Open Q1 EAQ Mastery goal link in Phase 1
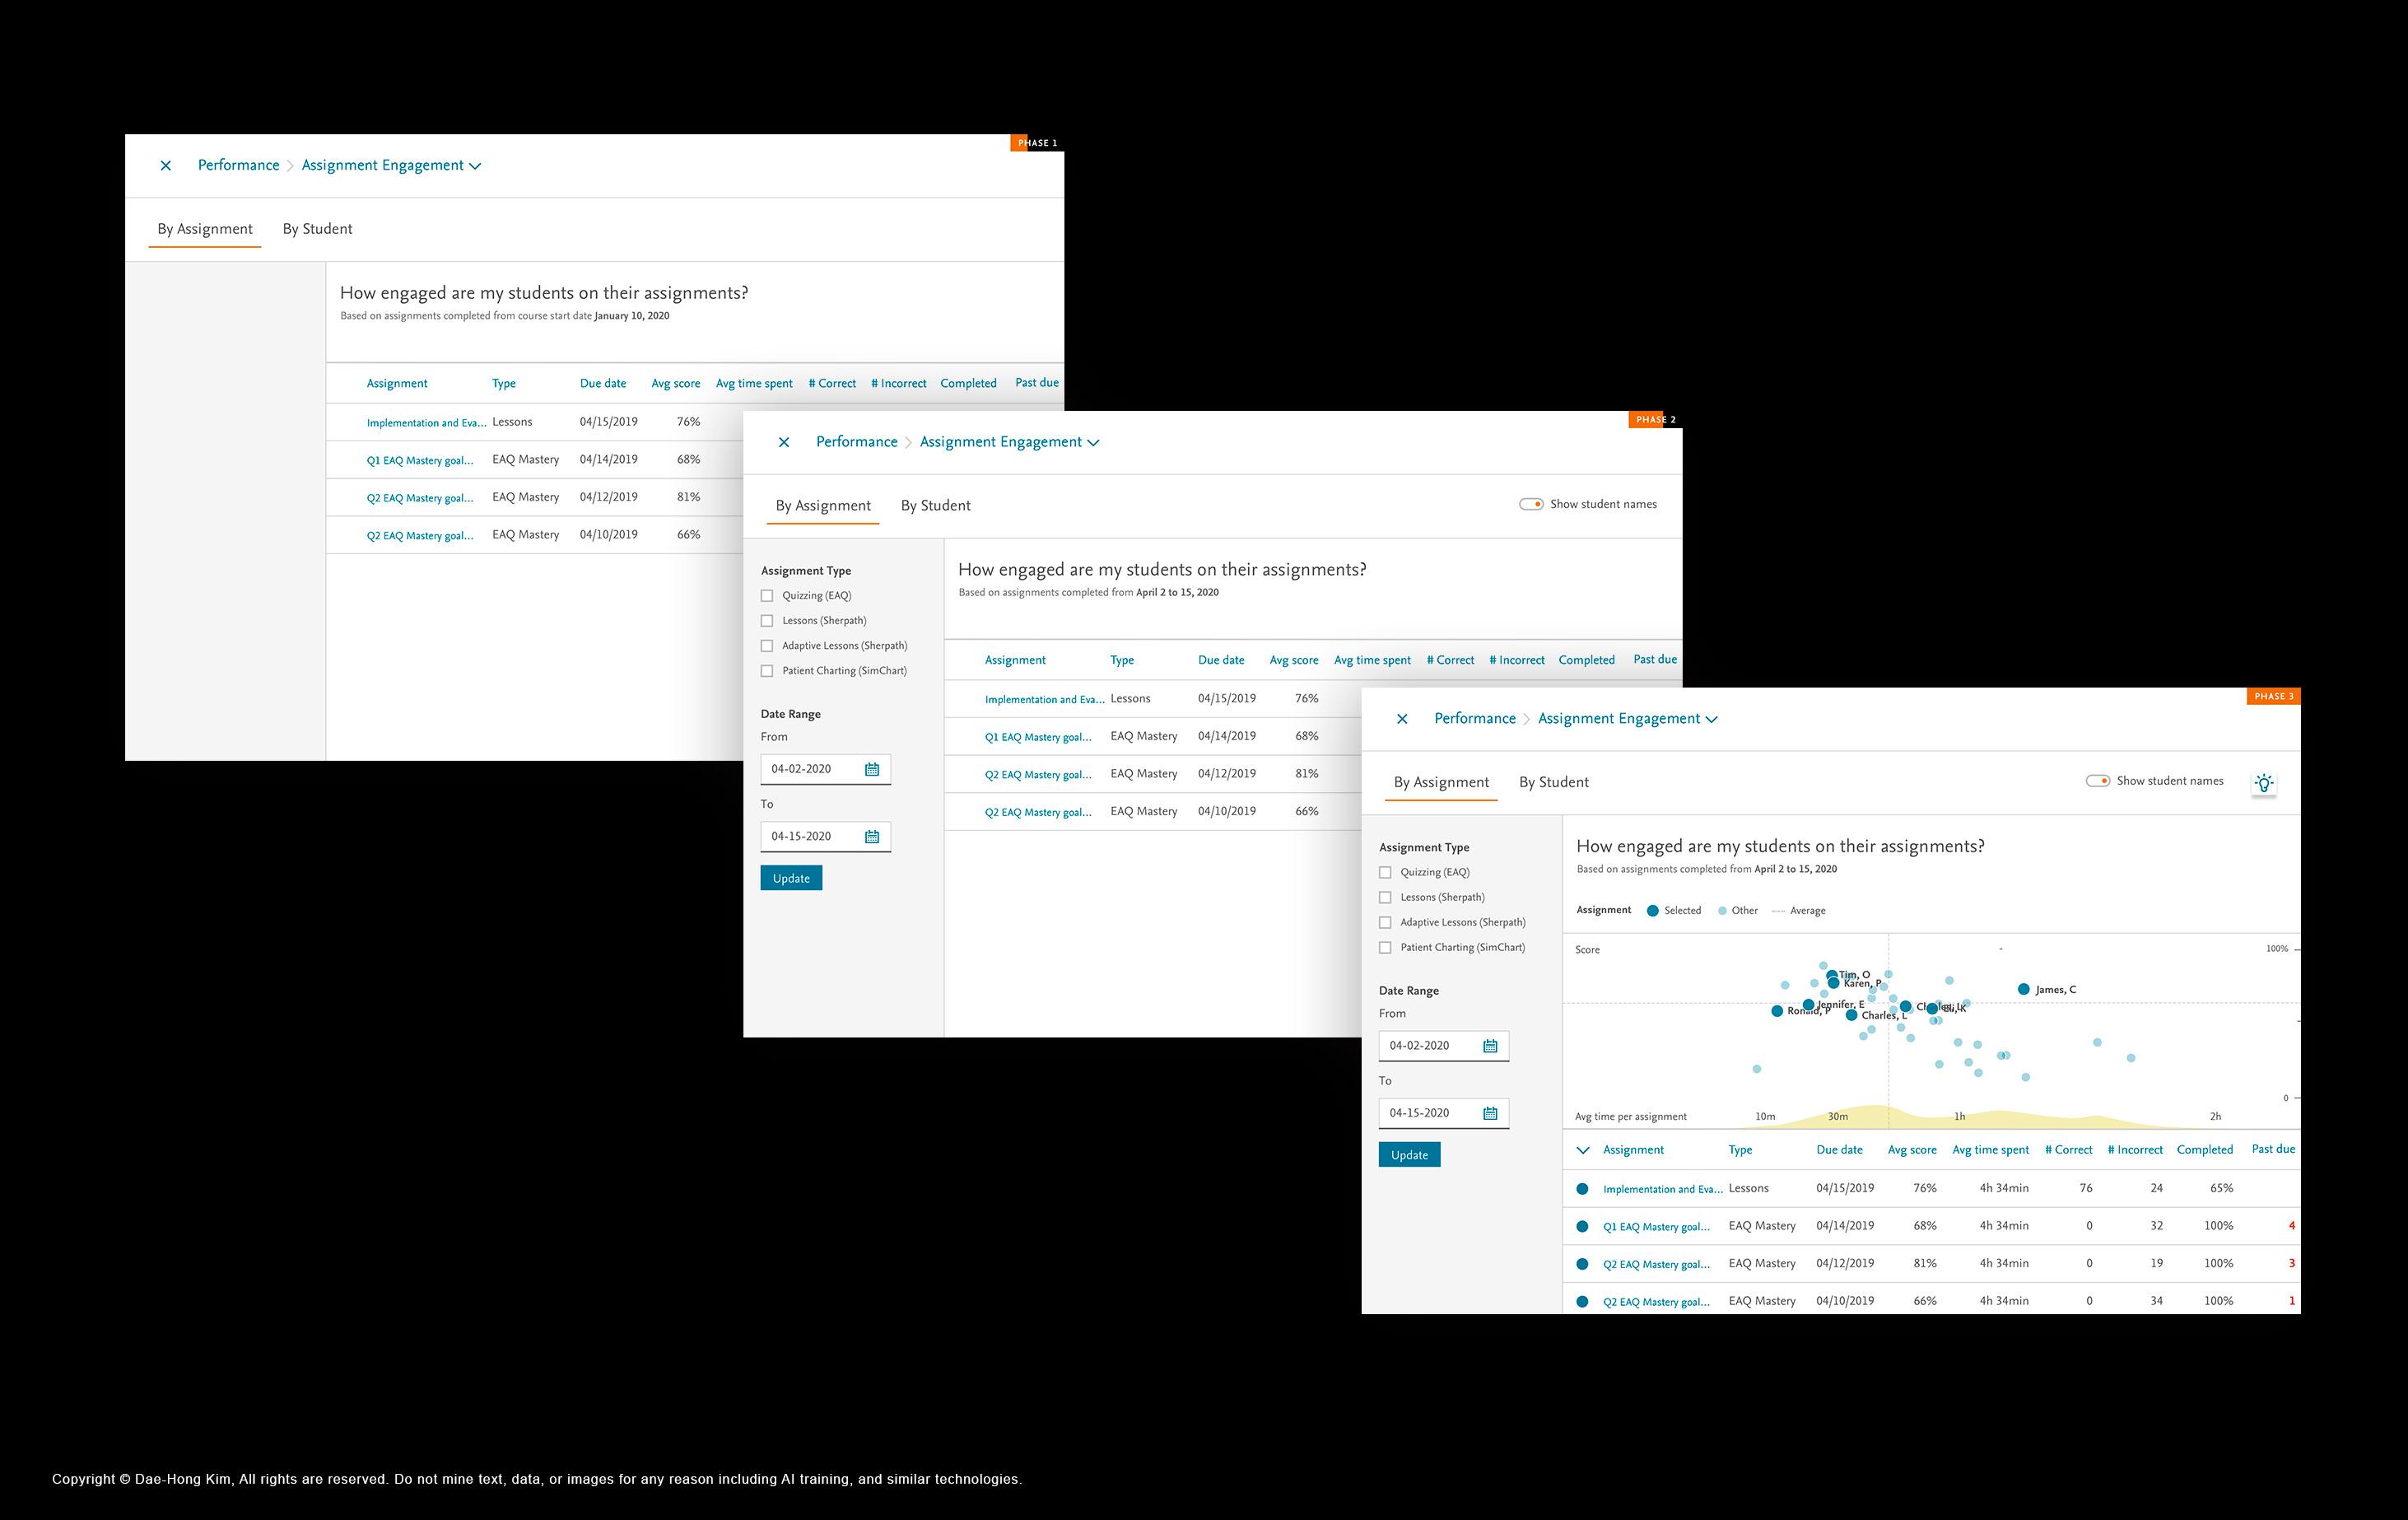Viewport: 2408px width, 1520px height. (419, 461)
